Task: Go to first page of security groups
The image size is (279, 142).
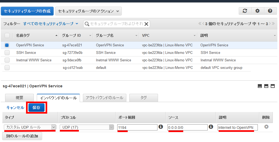Action: [x=200, y=24]
